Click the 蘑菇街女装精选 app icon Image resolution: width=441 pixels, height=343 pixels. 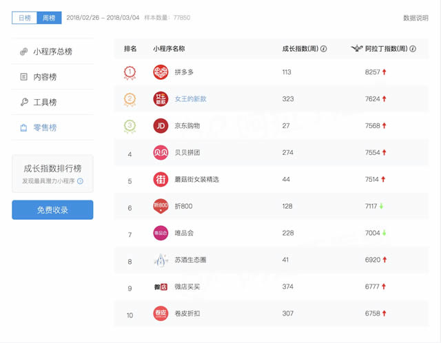point(161,179)
